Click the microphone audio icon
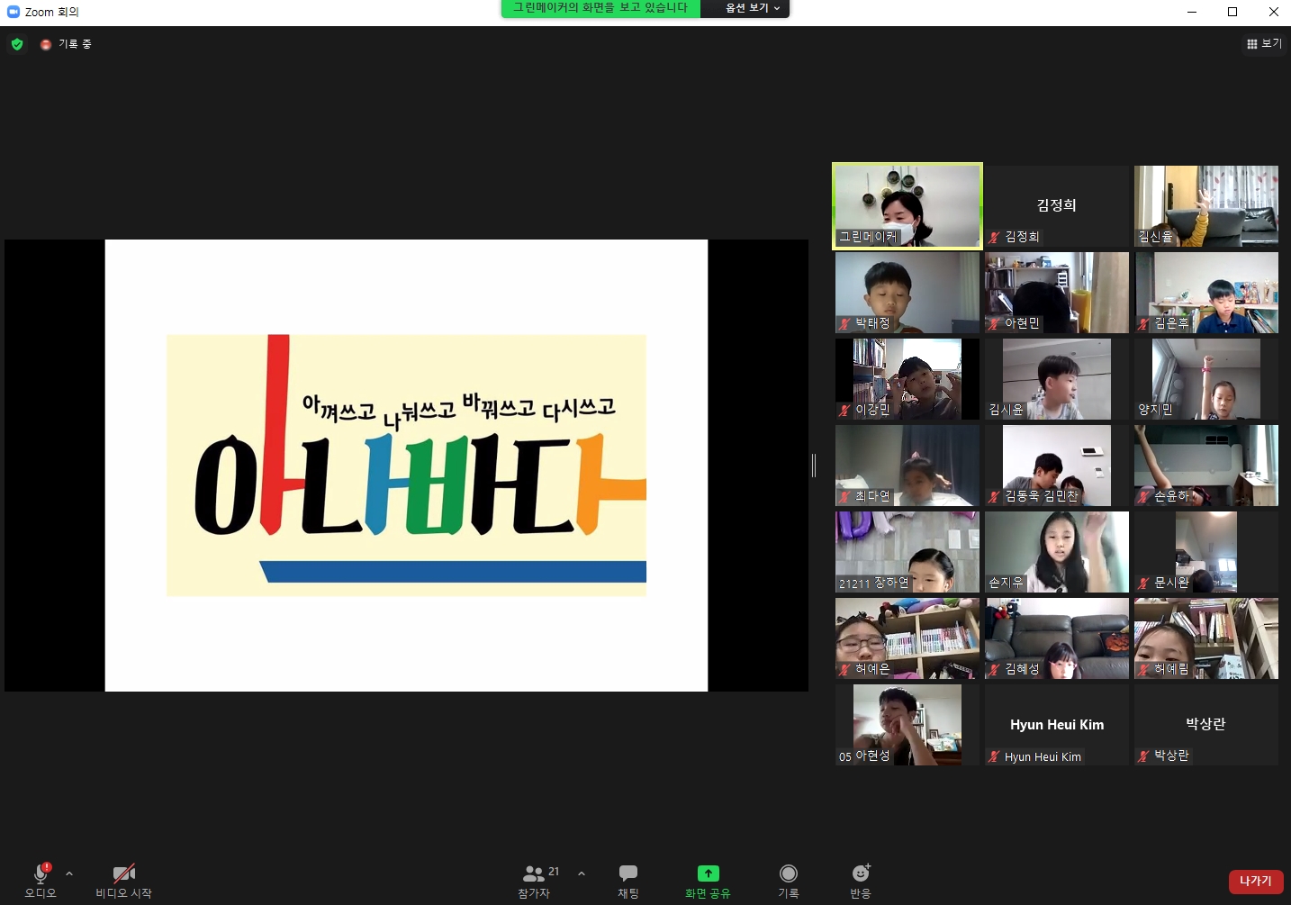 (x=41, y=873)
